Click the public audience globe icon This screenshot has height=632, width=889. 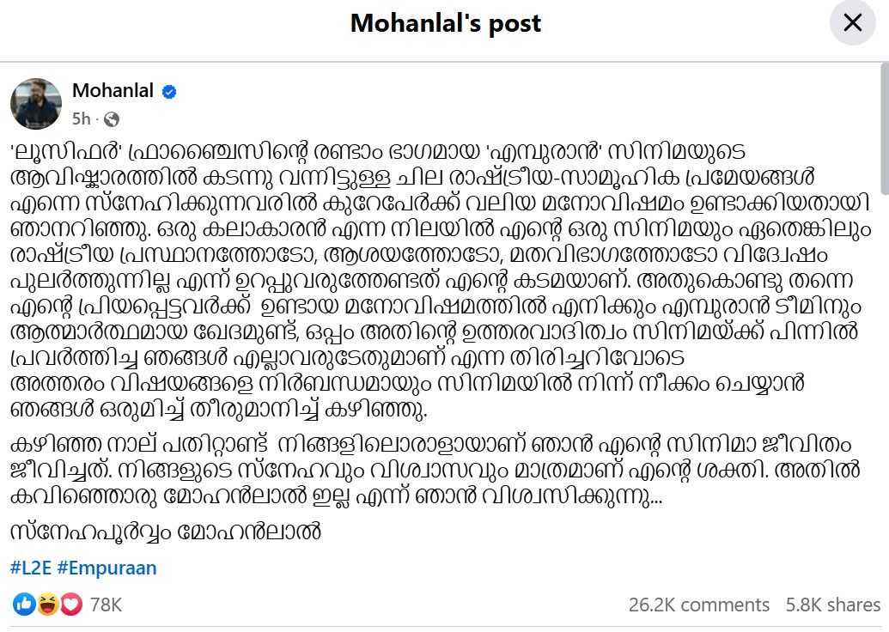coord(112,119)
